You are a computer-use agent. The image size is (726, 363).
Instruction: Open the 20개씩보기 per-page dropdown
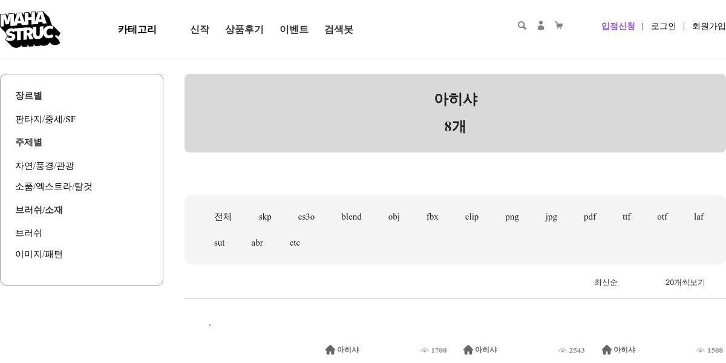pyautogui.click(x=685, y=283)
